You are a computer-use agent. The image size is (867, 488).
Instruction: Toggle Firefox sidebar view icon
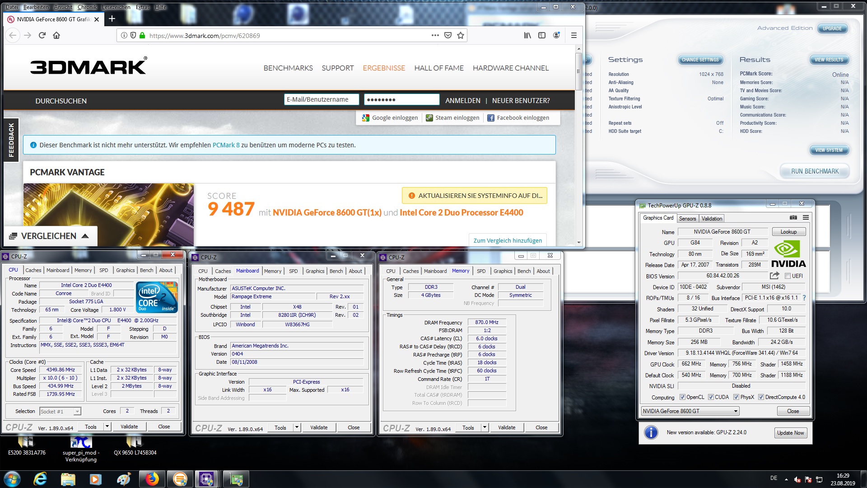[542, 35]
